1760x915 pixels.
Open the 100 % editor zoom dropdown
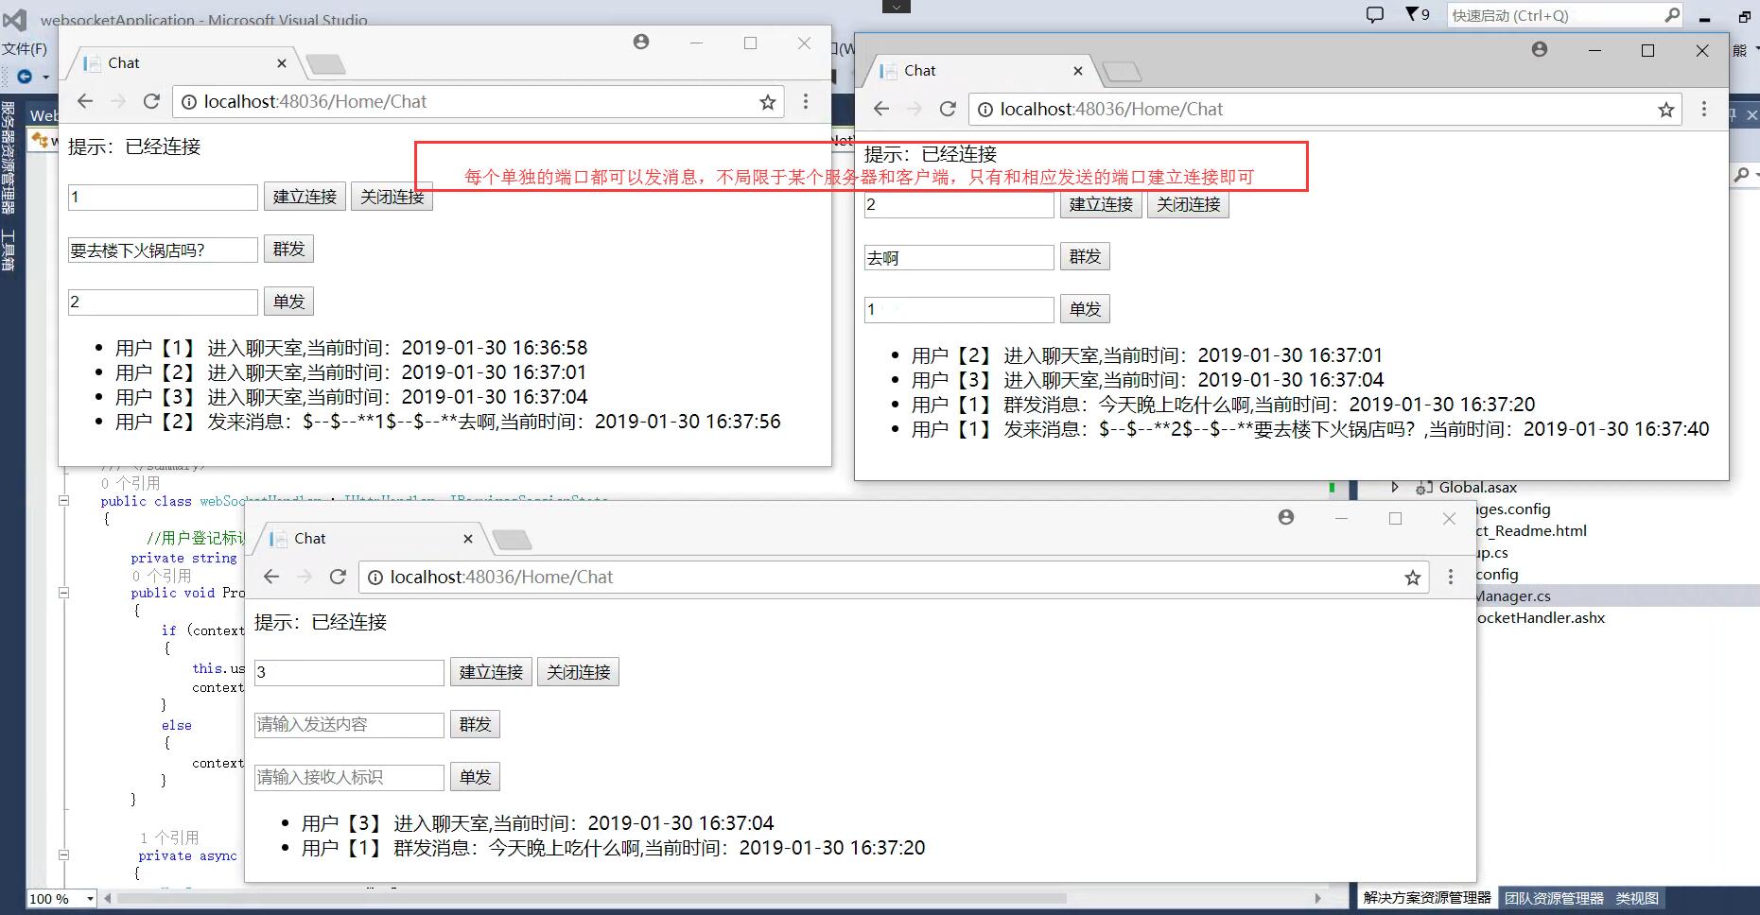tap(90, 899)
